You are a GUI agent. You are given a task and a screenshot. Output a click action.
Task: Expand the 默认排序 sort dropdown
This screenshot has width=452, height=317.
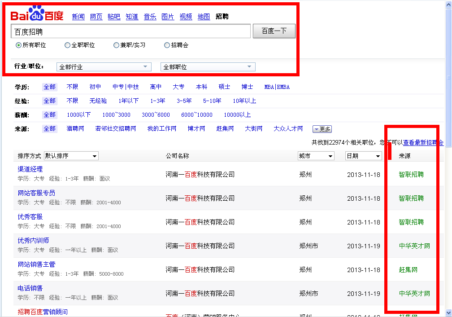pyautogui.click(x=71, y=156)
